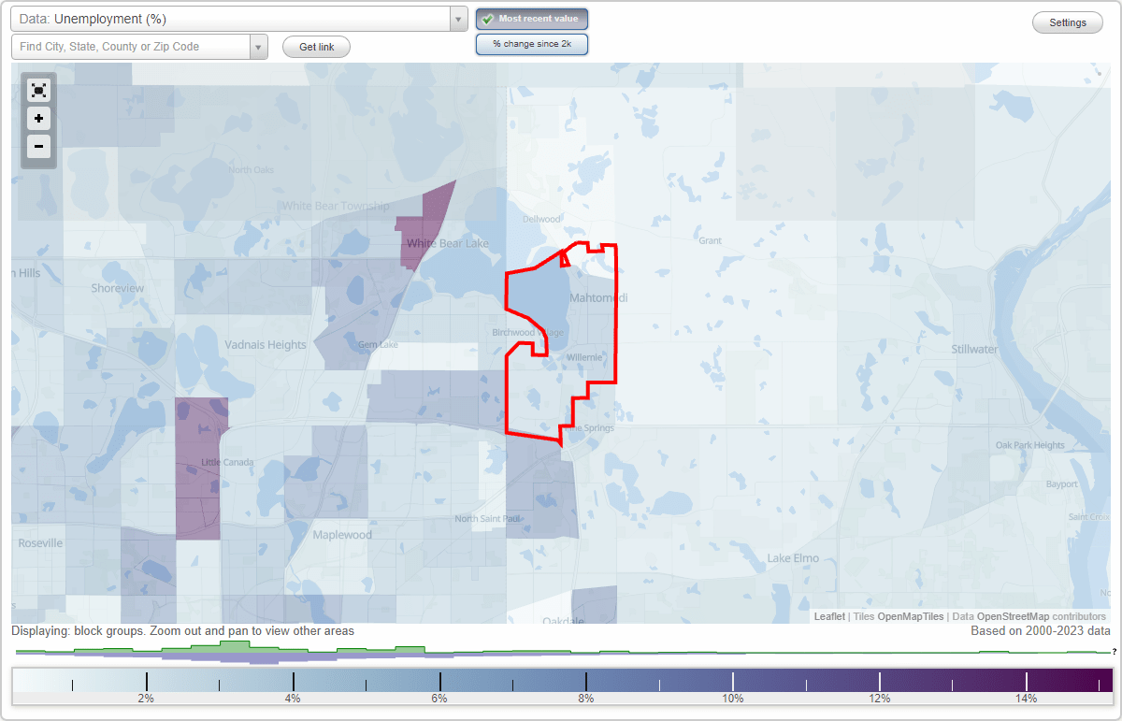Click inside the city search input field

[x=131, y=46]
